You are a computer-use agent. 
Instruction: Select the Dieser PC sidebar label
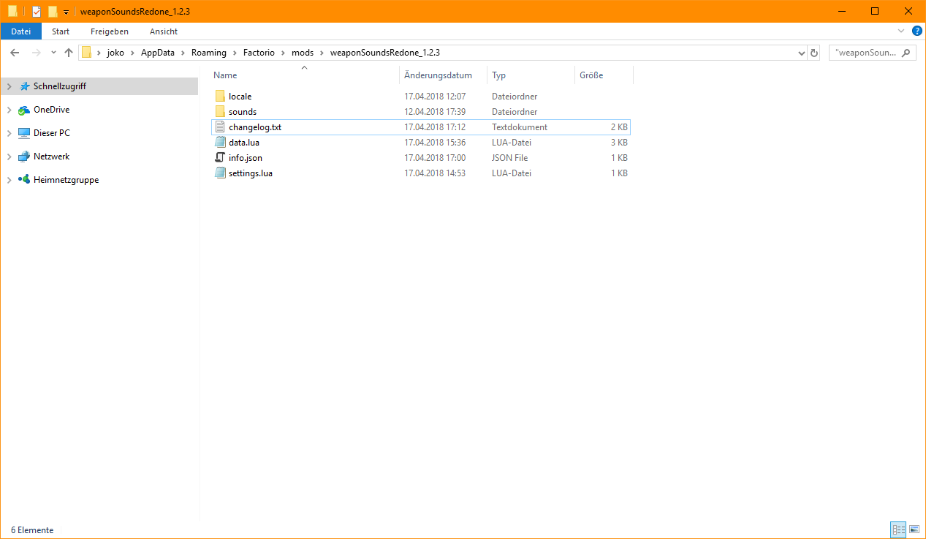click(52, 133)
